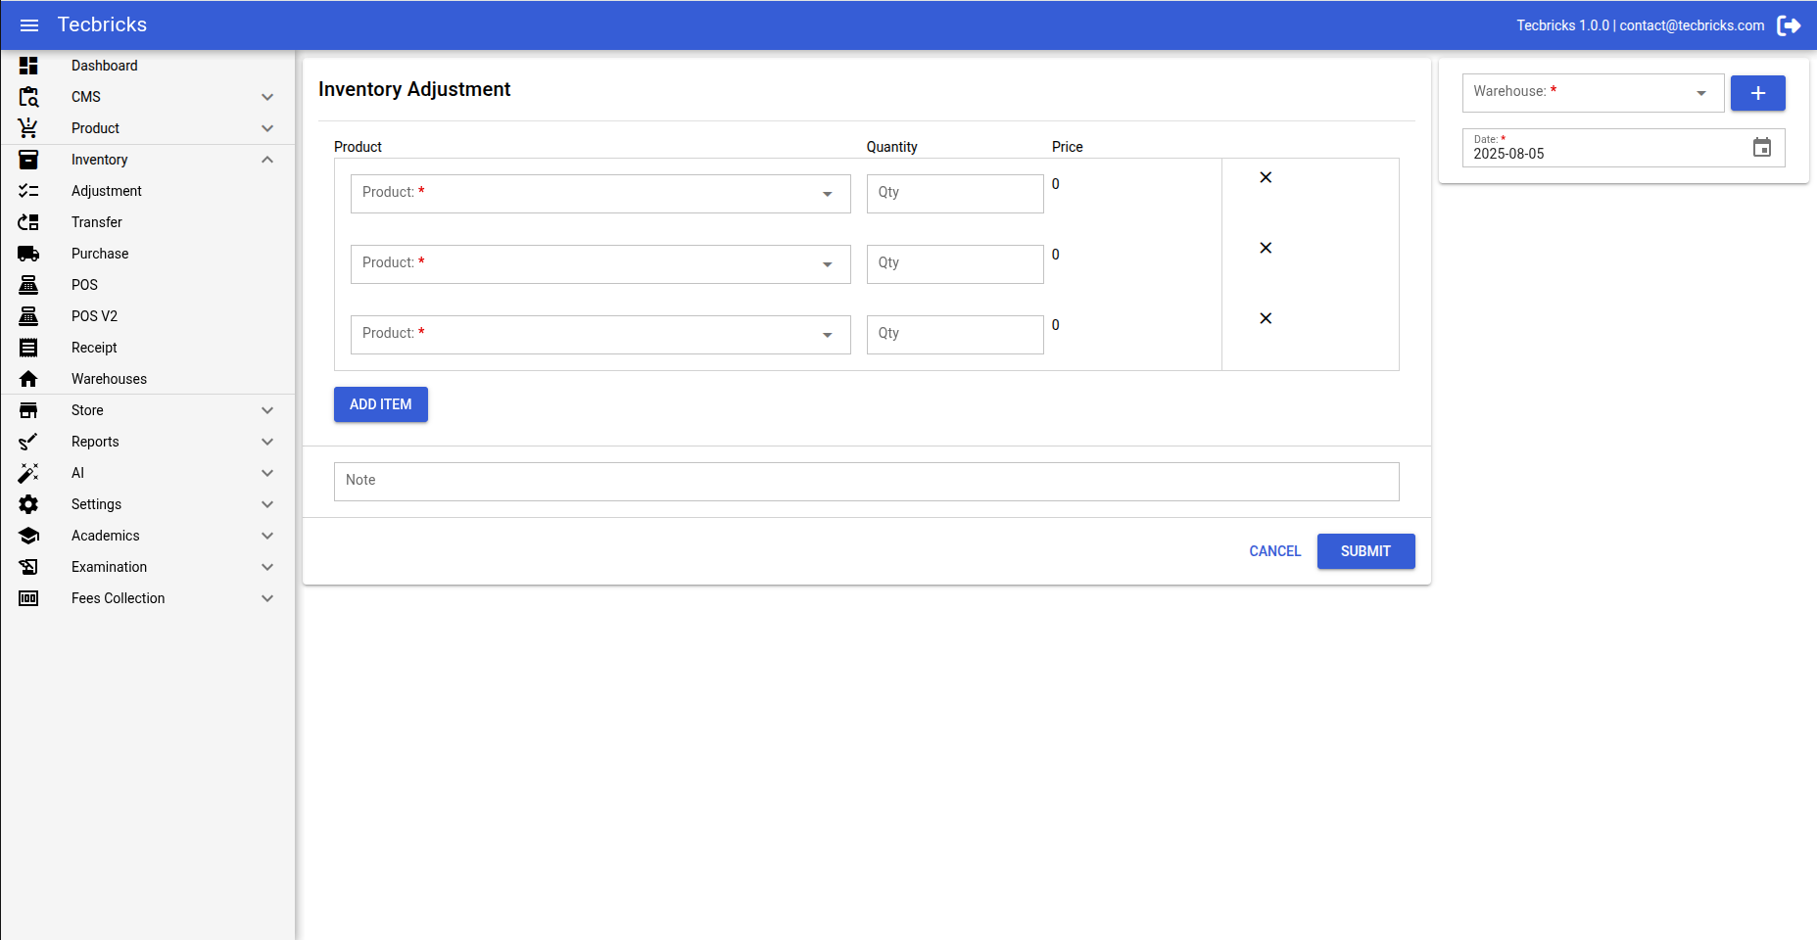1817x940 pixels.
Task: Click the Dashboard grid icon
Action: coord(28,66)
